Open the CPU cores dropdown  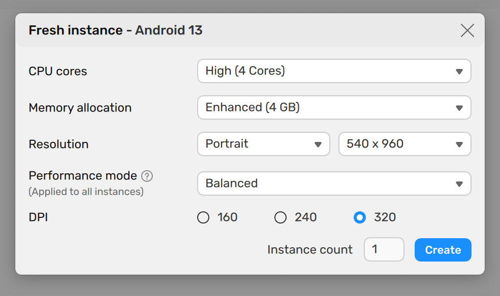(334, 71)
